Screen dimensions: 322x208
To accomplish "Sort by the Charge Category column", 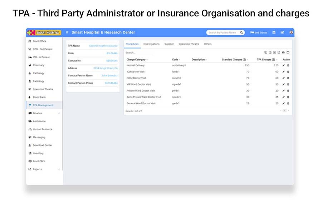I will pyautogui.click(x=137, y=60).
